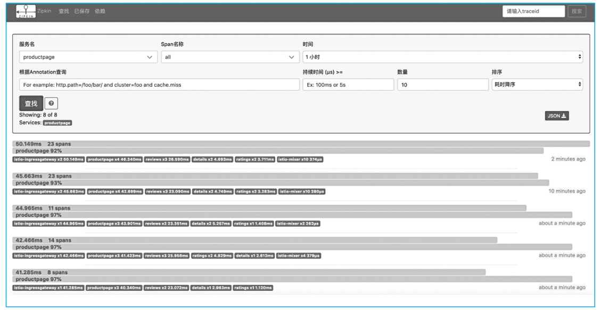Expand the Span名称 dropdown showing all
Image resolution: width=601 pixels, height=310 pixels.
pyautogui.click(x=228, y=57)
